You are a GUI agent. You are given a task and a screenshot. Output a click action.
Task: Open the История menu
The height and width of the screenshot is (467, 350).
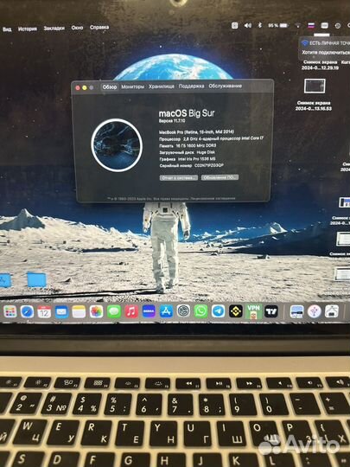click(x=28, y=29)
